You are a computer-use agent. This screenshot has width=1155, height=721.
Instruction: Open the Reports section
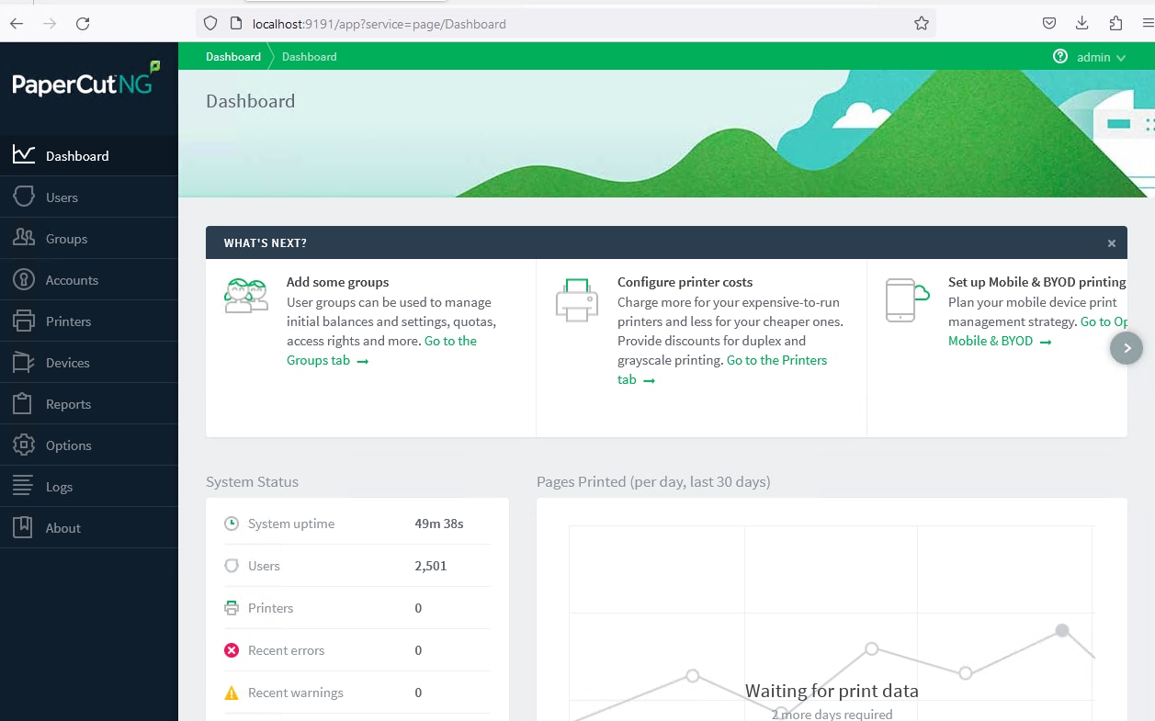[68, 404]
